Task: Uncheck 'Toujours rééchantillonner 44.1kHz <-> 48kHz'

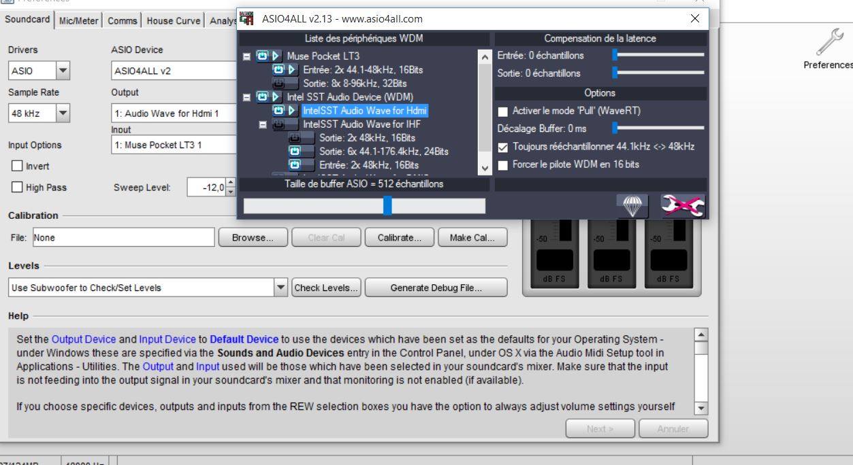Action: (x=503, y=147)
